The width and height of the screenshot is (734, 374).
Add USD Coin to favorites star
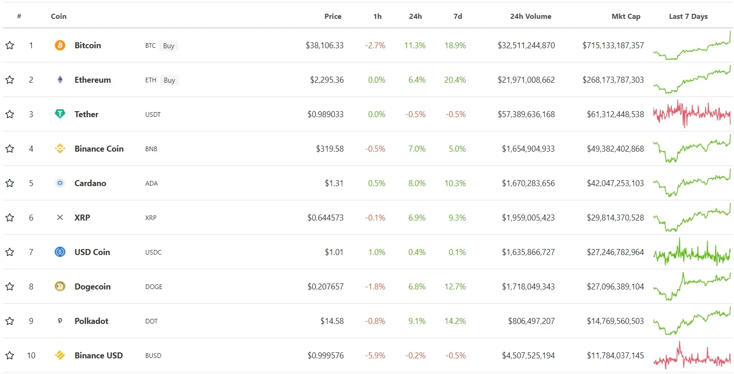pyautogui.click(x=10, y=252)
